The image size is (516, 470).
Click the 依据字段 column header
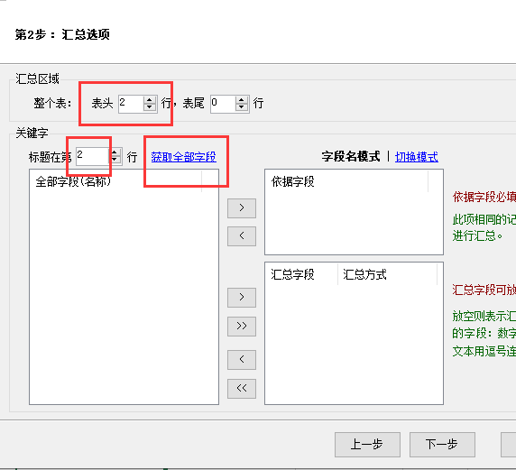(346, 181)
